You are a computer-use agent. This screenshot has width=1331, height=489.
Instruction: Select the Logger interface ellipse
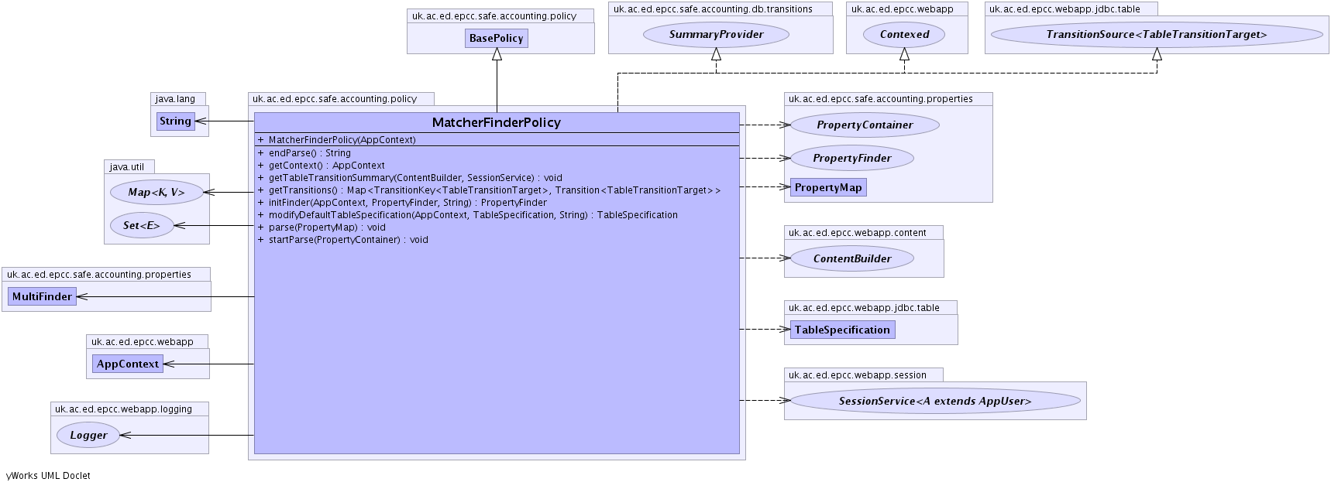88,435
